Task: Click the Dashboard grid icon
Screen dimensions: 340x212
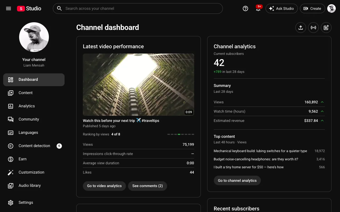Action: [11, 79]
